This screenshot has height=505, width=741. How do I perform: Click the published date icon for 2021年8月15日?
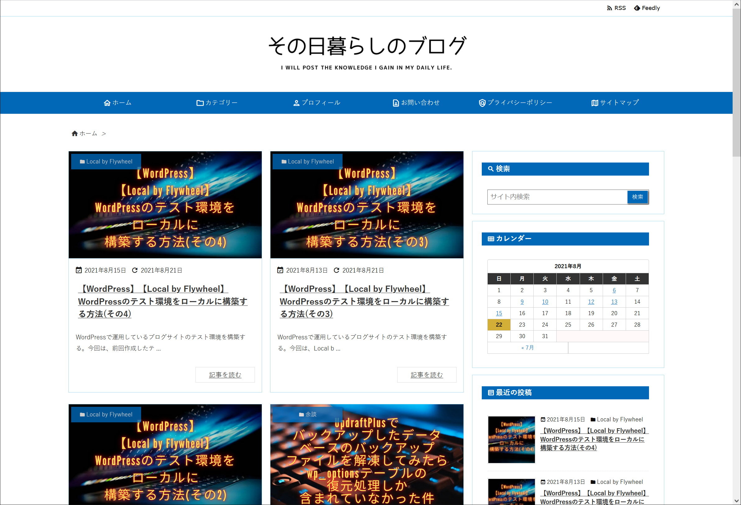point(79,270)
